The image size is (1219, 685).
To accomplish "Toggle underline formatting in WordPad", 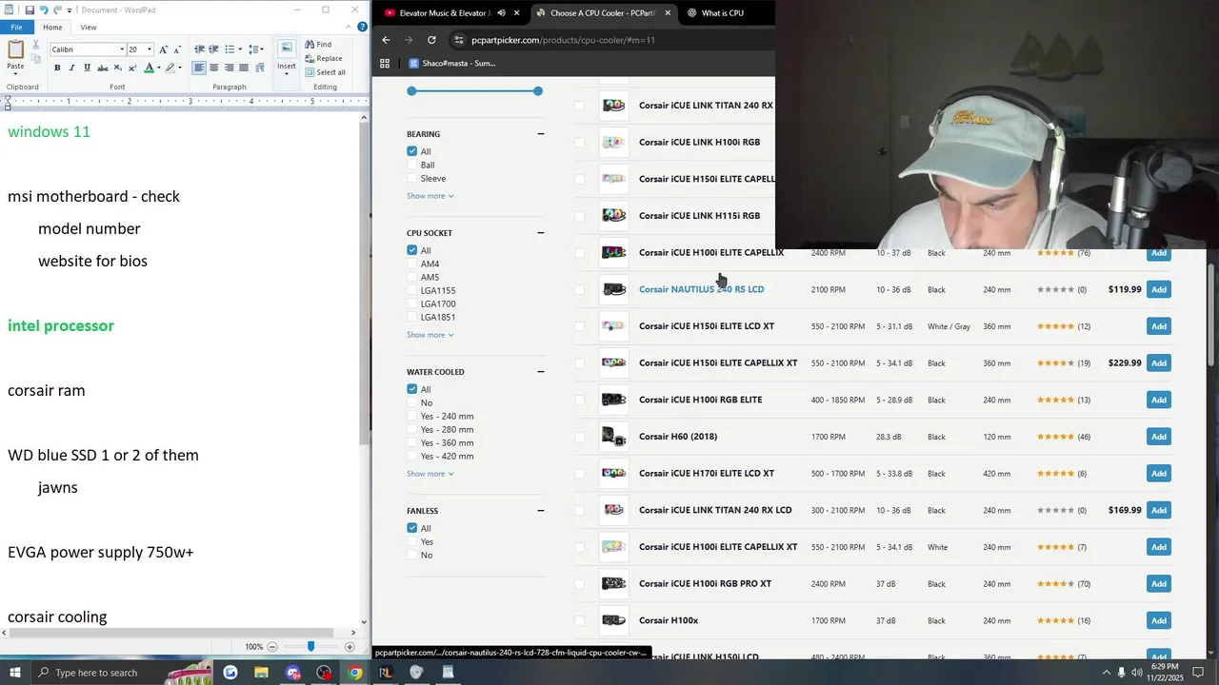I will 88,68.
